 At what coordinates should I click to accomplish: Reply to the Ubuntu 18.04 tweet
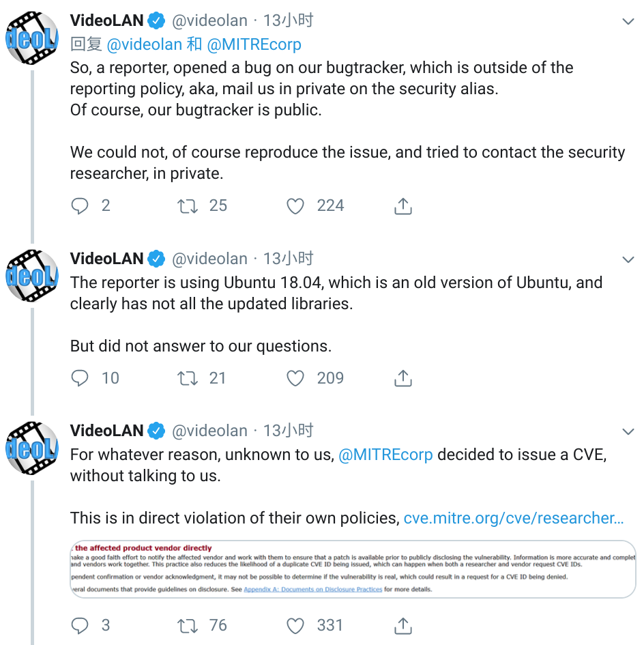click(x=80, y=378)
